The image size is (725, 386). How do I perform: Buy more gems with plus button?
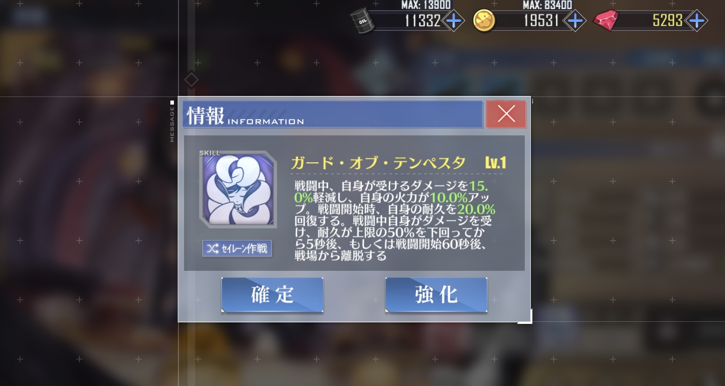click(697, 21)
